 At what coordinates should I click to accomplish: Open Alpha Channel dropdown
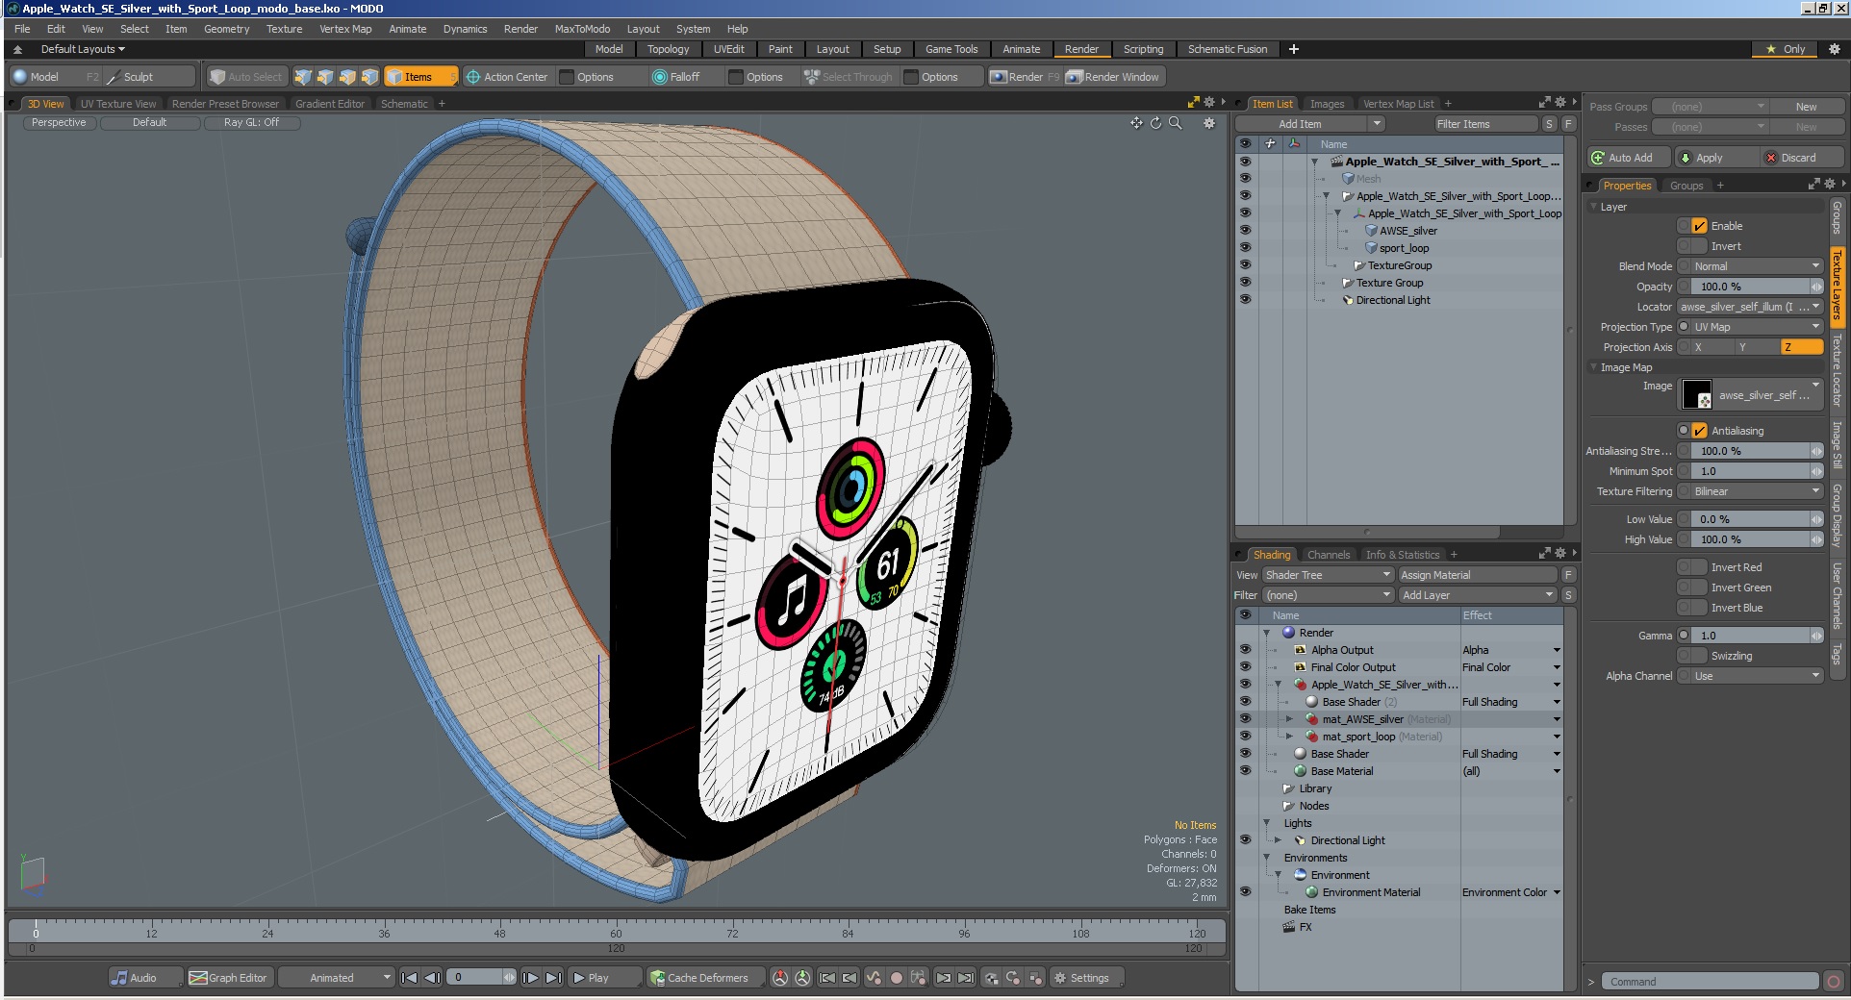click(1757, 676)
